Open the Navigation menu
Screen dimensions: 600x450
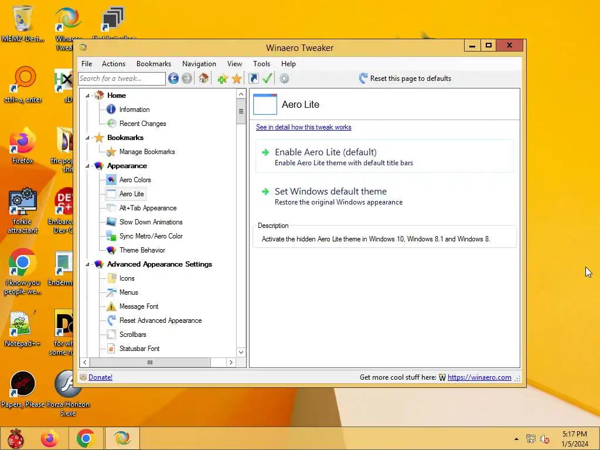[199, 64]
